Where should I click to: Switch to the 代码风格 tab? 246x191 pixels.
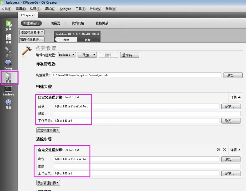tap(78, 23)
